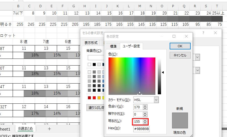
Task: Select column header H
Action: [x=85, y=6]
